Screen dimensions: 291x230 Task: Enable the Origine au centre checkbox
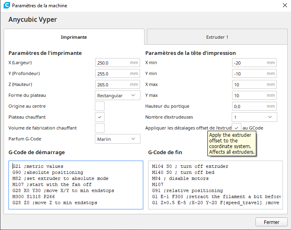pos(100,106)
